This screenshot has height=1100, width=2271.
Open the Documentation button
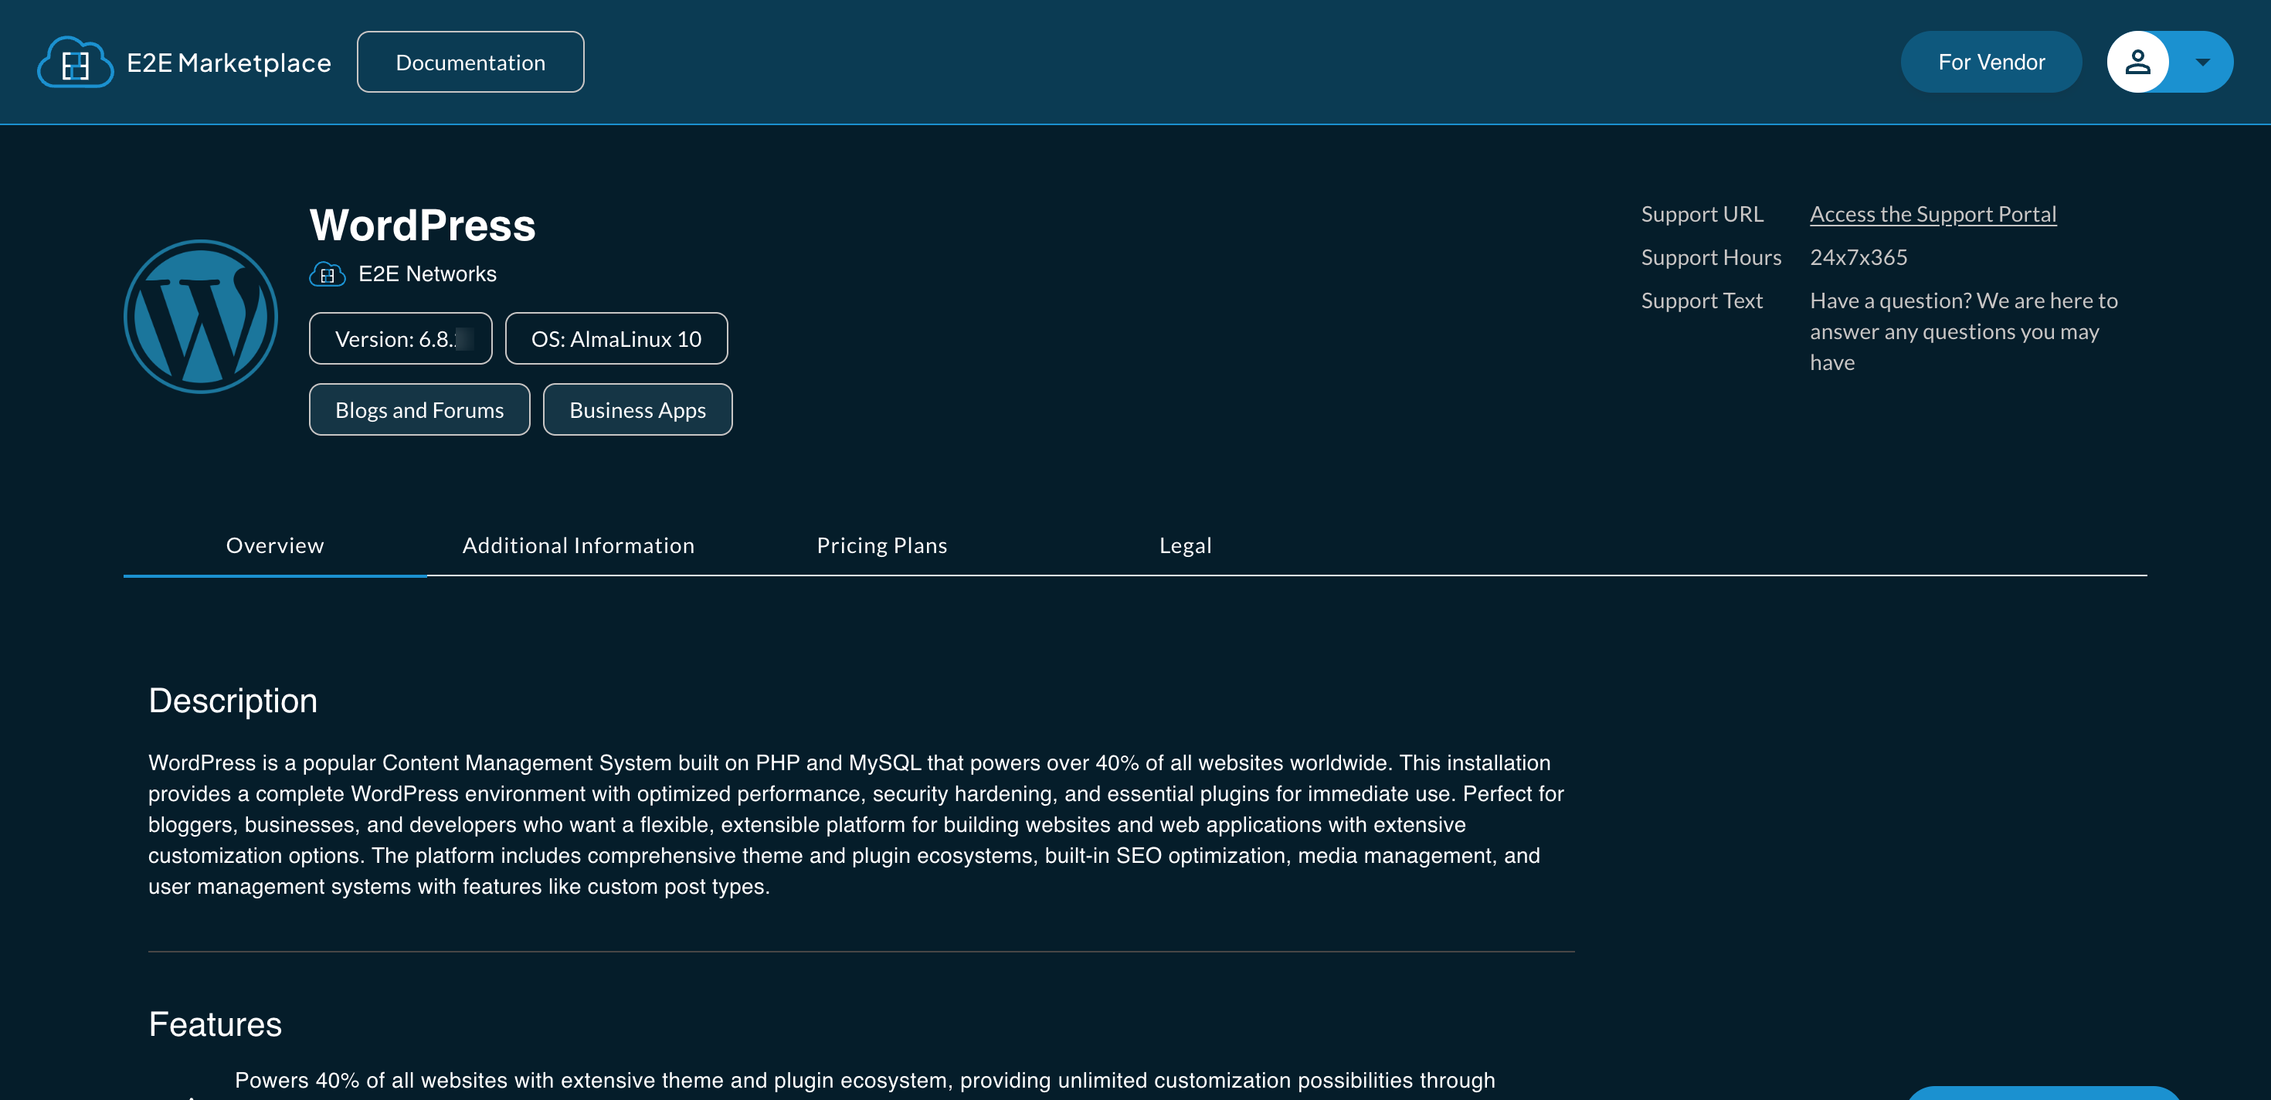470,63
